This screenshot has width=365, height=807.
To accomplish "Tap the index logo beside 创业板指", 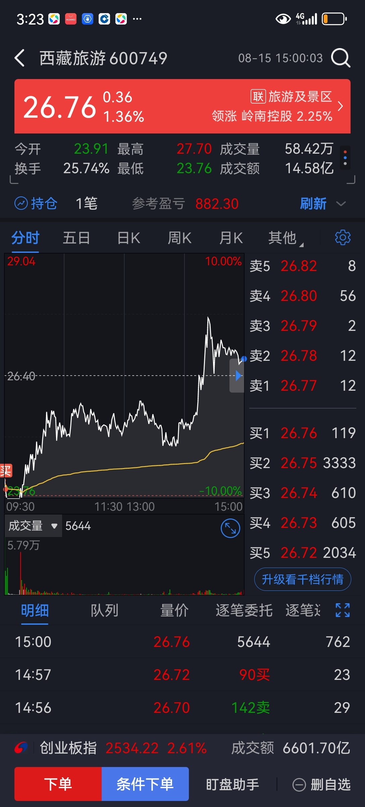I will [x=21, y=748].
